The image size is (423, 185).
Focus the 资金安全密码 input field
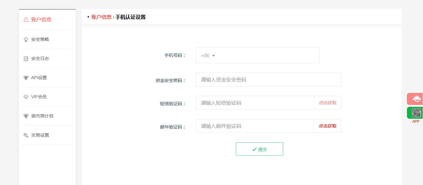click(268, 79)
